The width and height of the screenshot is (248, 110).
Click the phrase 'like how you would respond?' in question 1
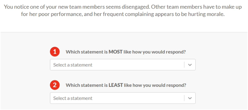pyautogui.click(x=155, y=52)
